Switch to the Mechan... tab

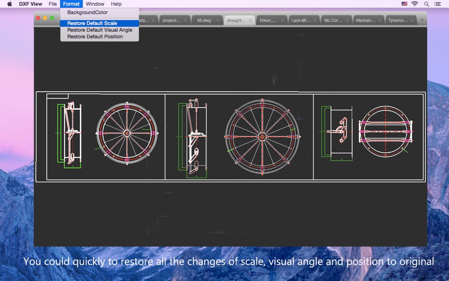click(365, 20)
